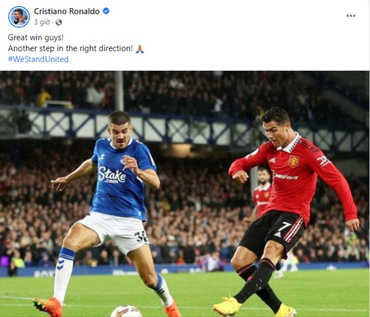
Task: Open the three-dot post options menu
Action: point(350,16)
